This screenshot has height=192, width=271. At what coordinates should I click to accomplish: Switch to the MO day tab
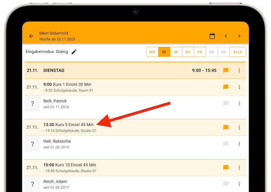(x=152, y=52)
